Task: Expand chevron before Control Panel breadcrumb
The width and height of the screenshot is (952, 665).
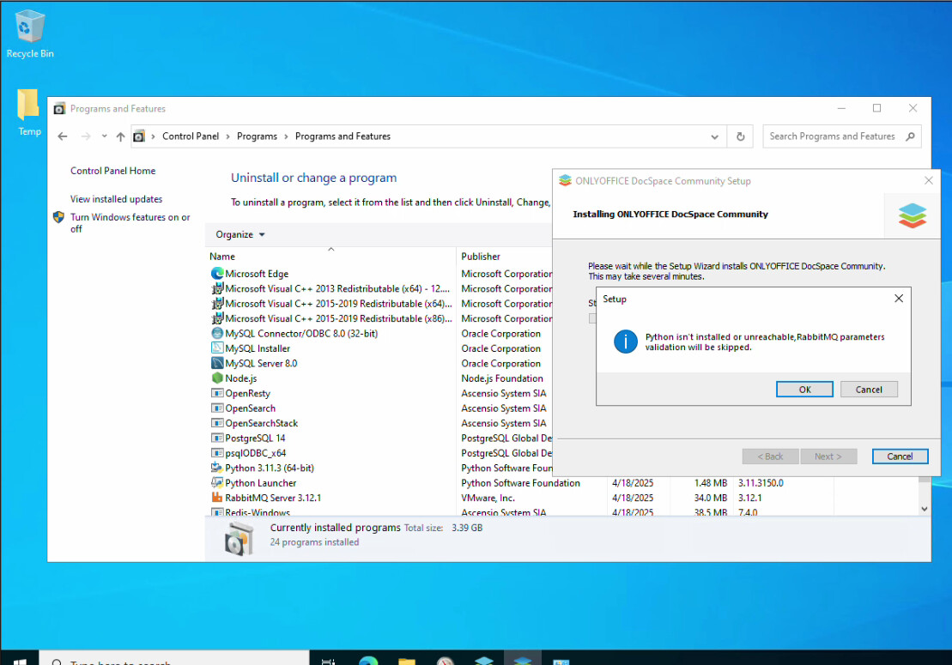Action: [153, 136]
